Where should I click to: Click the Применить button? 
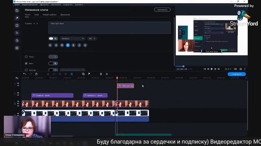coord(162,10)
